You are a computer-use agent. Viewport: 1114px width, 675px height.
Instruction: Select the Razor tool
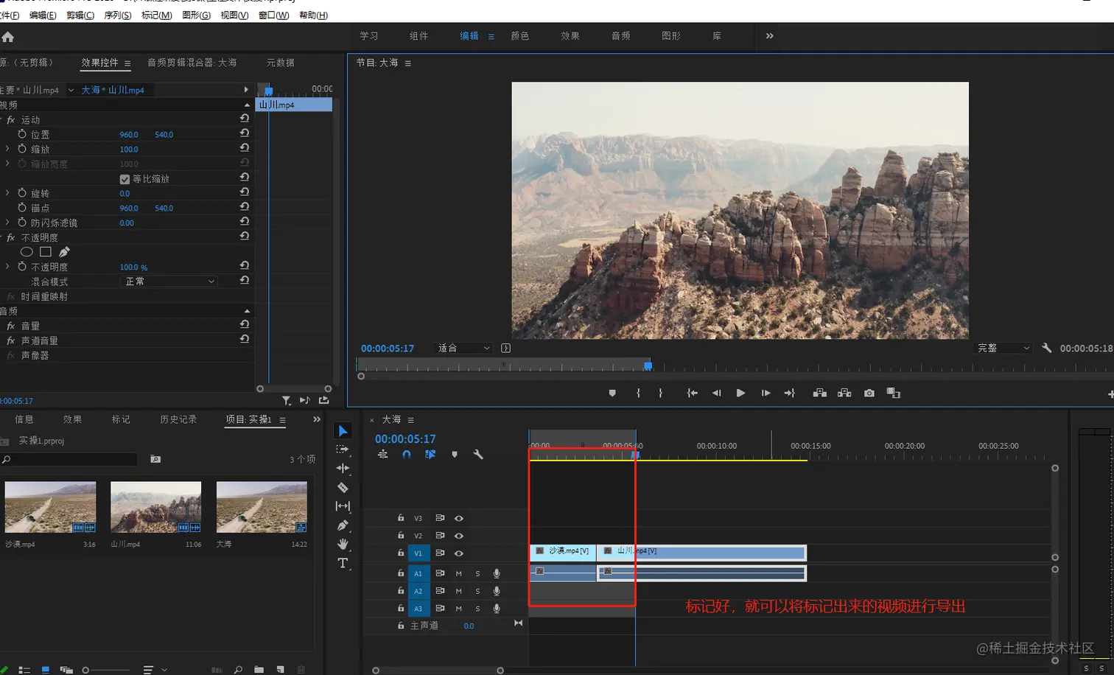pyautogui.click(x=343, y=487)
